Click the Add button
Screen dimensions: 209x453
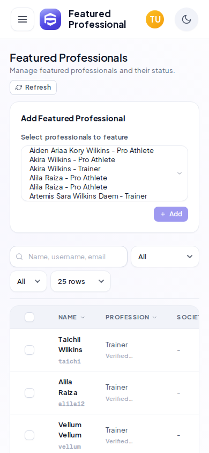171,214
